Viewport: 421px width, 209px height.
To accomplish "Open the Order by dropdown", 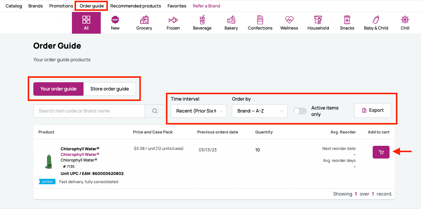I will (x=260, y=111).
